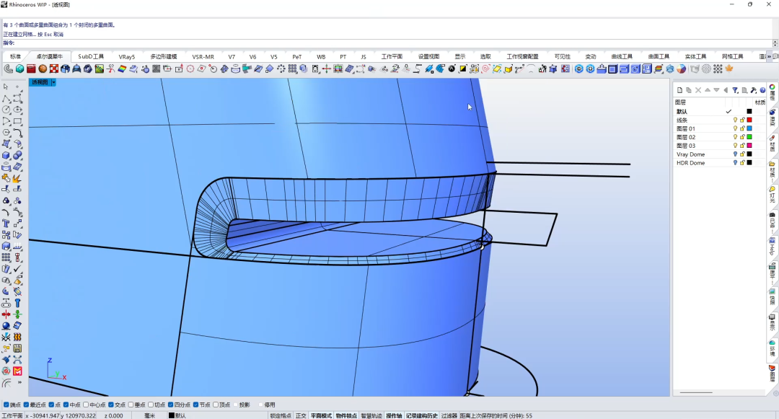Move layer down with the down-triangle icon

716,90
